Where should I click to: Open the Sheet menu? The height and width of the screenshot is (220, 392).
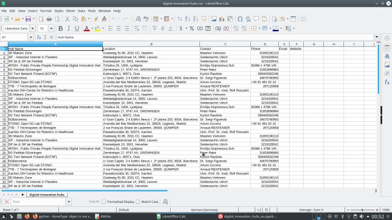coord(70,11)
